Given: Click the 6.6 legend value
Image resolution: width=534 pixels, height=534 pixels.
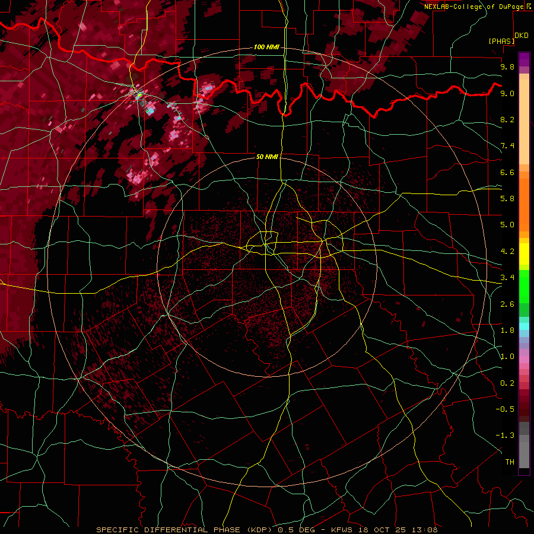Looking at the screenshot, I should tap(507, 172).
